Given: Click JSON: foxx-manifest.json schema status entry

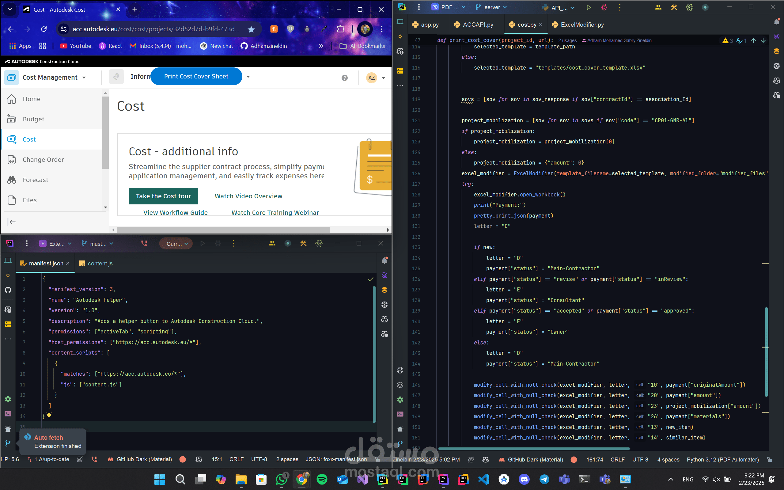Looking at the screenshot, I should pyautogui.click(x=336, y=460).
